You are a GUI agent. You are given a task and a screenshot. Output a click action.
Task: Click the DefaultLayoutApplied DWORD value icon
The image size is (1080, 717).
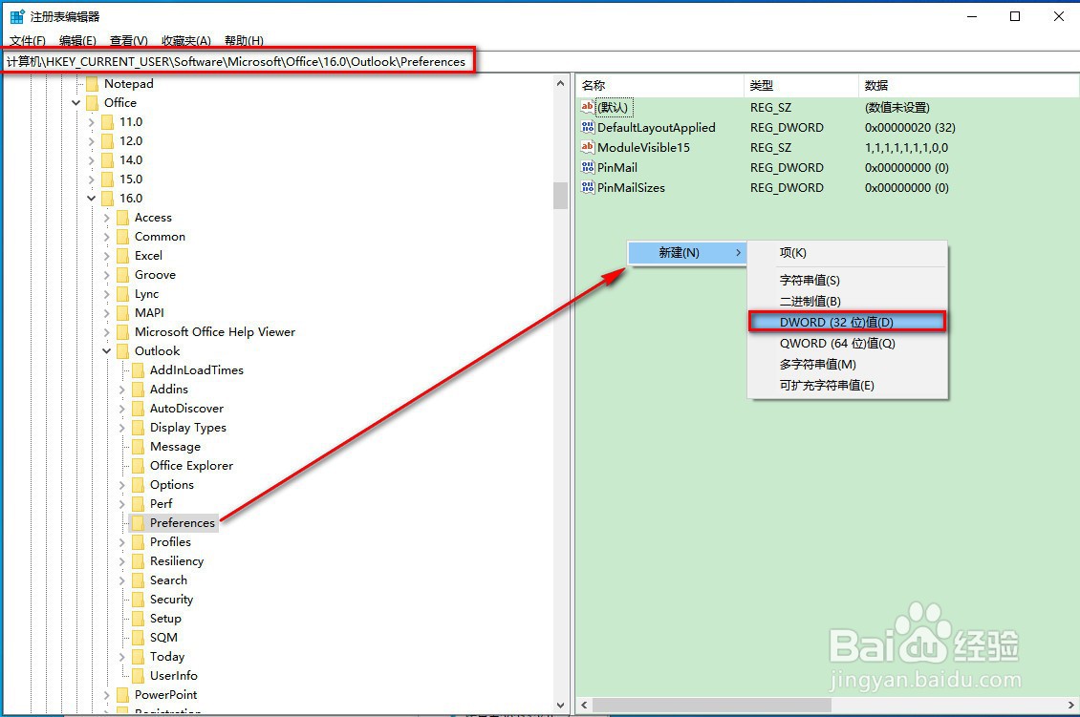(588, 127)
